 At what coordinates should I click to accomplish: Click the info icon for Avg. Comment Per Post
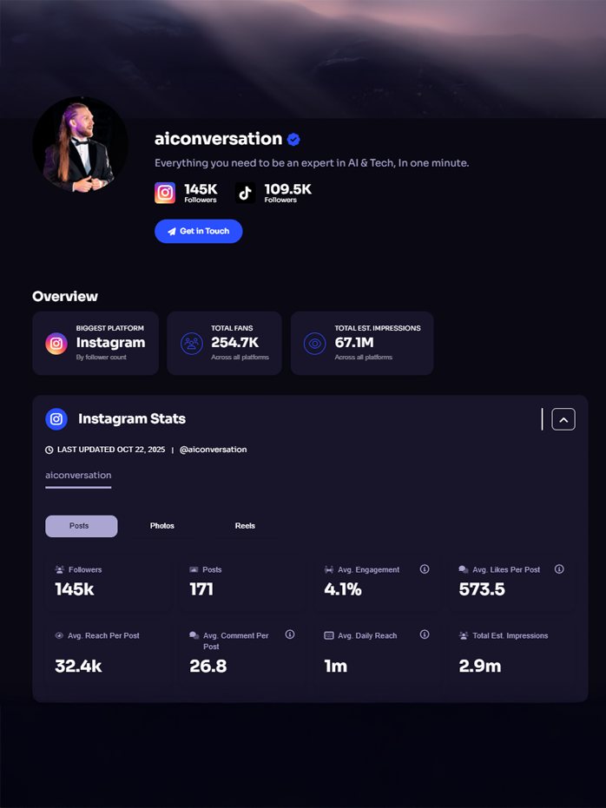pyautogui.click(x=290, y=634)
